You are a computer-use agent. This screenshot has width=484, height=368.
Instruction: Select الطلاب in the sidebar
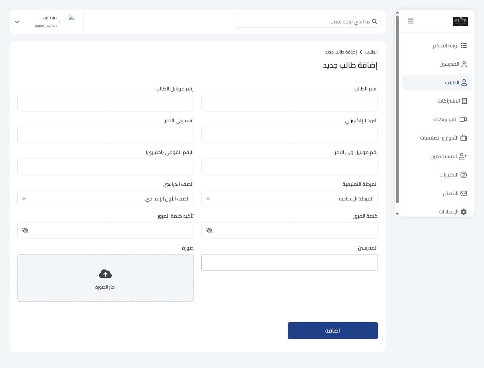[437, 82]
